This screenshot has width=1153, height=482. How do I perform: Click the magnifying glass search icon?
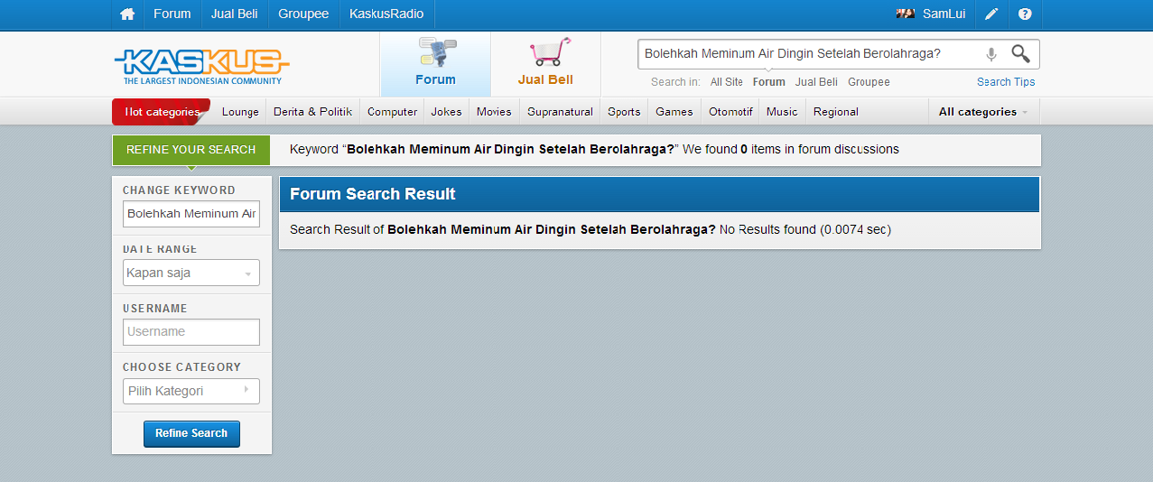coord(1020,54)
